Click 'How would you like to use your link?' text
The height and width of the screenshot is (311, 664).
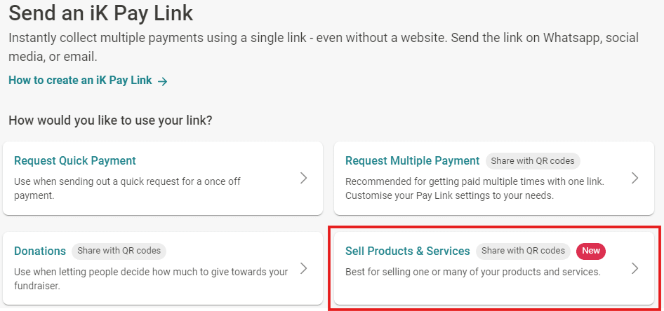tap(110, 120)
